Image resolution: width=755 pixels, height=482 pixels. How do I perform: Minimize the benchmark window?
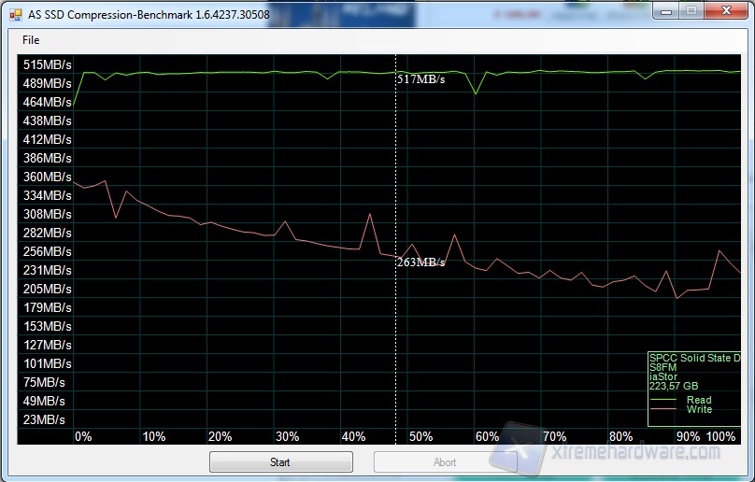666,11
